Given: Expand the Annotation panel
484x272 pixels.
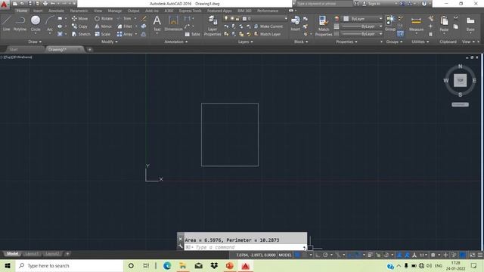Looking at the screenshot, I should [175, 42].
